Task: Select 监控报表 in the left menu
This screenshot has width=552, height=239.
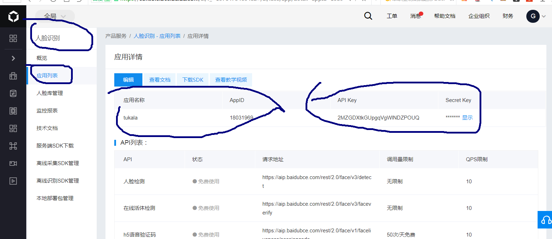Action: click(47, 110)
